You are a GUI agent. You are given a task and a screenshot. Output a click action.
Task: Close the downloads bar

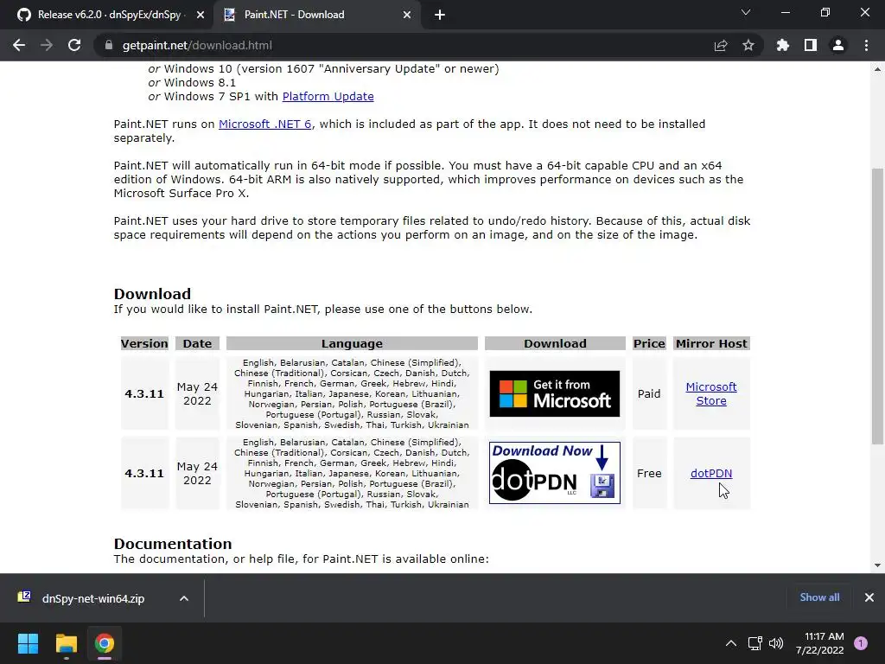click(869, 597)
